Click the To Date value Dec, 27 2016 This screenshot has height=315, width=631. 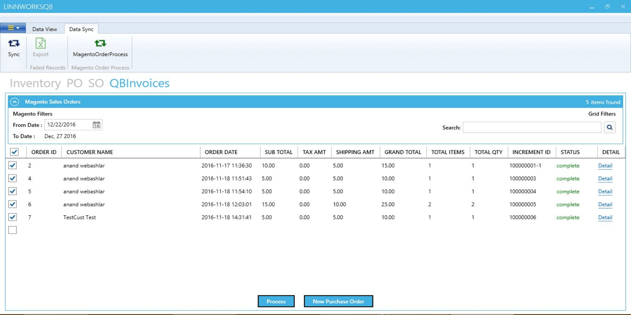click(60, 136)
